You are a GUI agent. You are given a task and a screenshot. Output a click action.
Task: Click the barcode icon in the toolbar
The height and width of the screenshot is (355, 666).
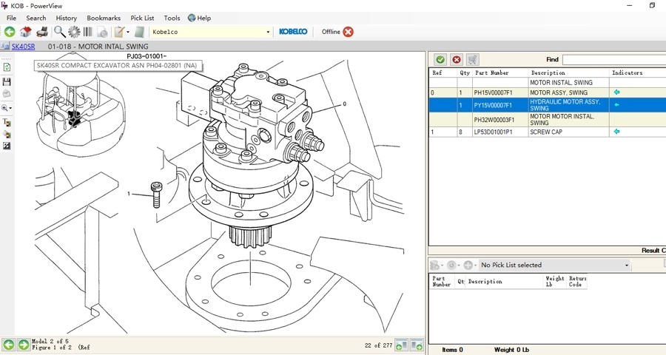[87, 32]
